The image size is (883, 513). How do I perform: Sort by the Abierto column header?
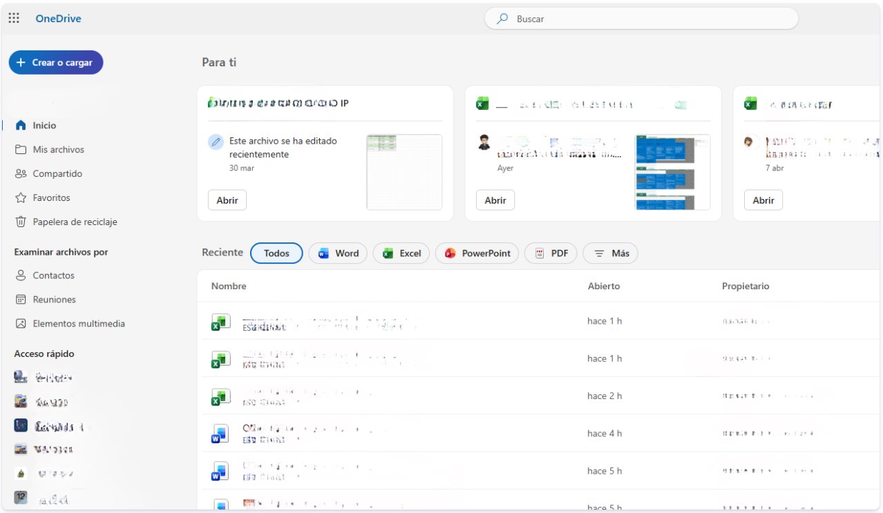pyautogui.click(x=604, y=286)
